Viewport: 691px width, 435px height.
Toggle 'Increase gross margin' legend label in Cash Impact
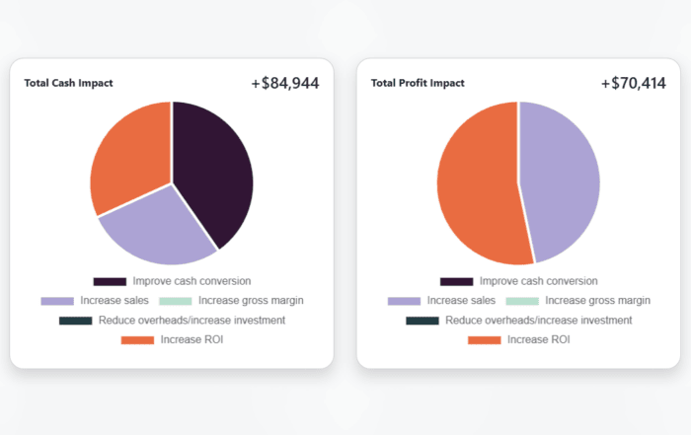[x=251, y=301]
